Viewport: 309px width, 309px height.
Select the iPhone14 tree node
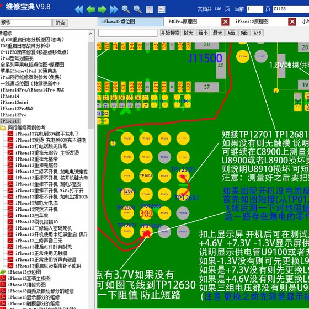click(x=10, y=96)
